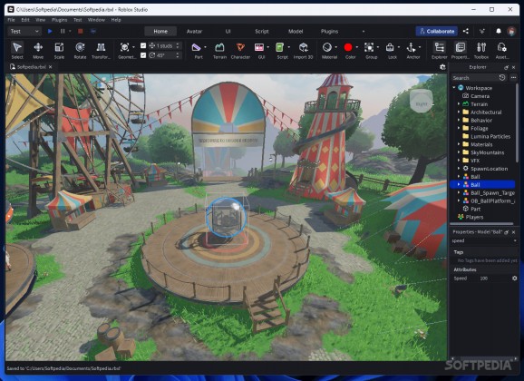
Task: Expand the Architectural folder
Action: coord(459,112)
